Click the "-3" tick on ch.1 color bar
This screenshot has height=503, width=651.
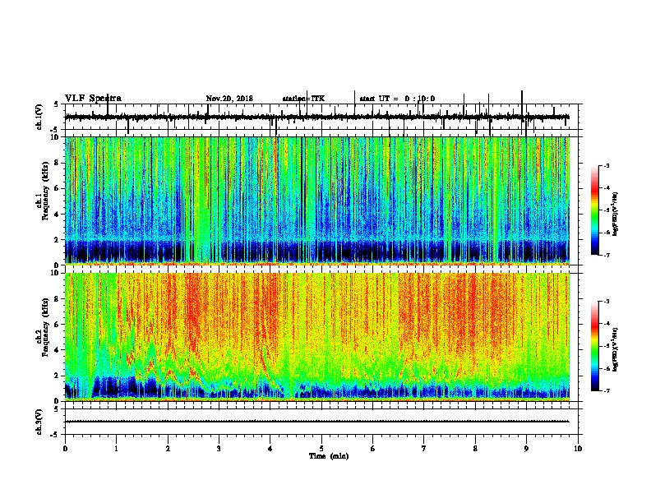(x=607, y=165)
